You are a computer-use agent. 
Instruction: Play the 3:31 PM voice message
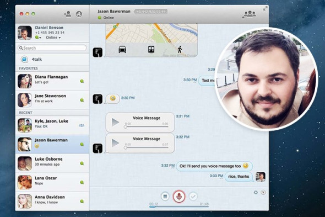pos(115,122)
